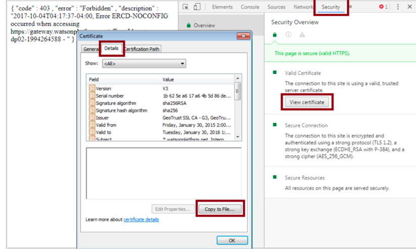Close the Certificate dialog window
Viewport: 416px width, 249px height.
243,36
